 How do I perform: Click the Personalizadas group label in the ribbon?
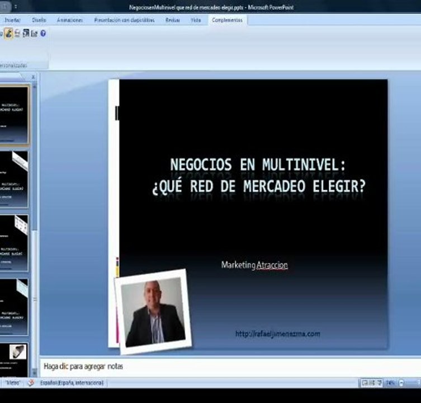(13, 65)
